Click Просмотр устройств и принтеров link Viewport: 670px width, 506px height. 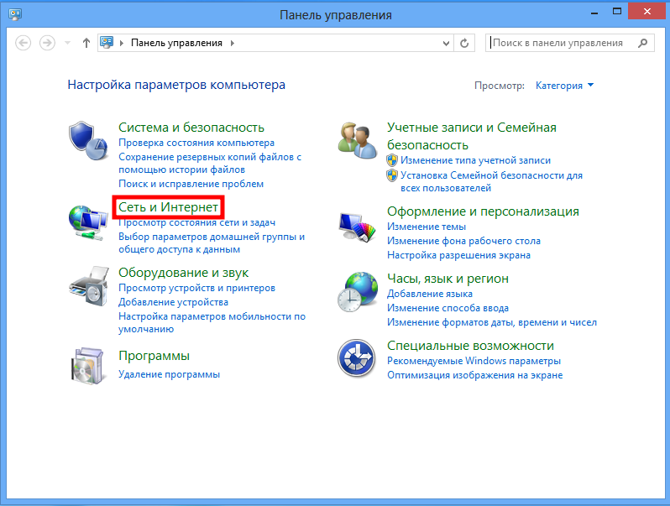pos(196,288)
